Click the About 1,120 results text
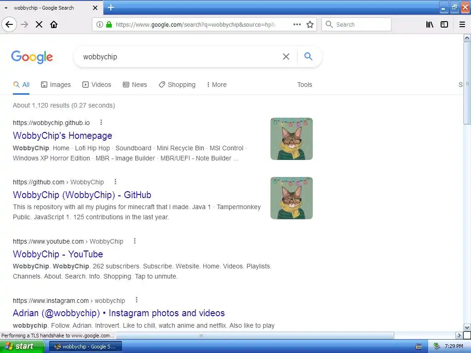The height and width of the screenshot is (353, 471). (x=64, y=105)
